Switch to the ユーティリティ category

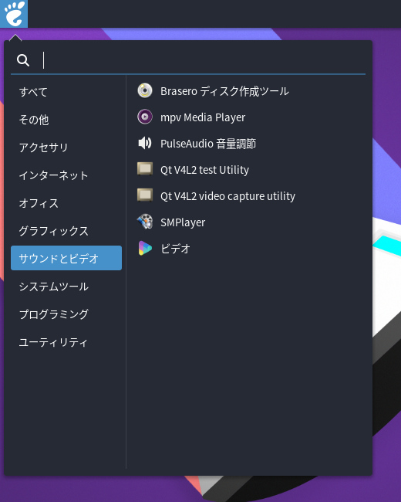click(66, 342)
